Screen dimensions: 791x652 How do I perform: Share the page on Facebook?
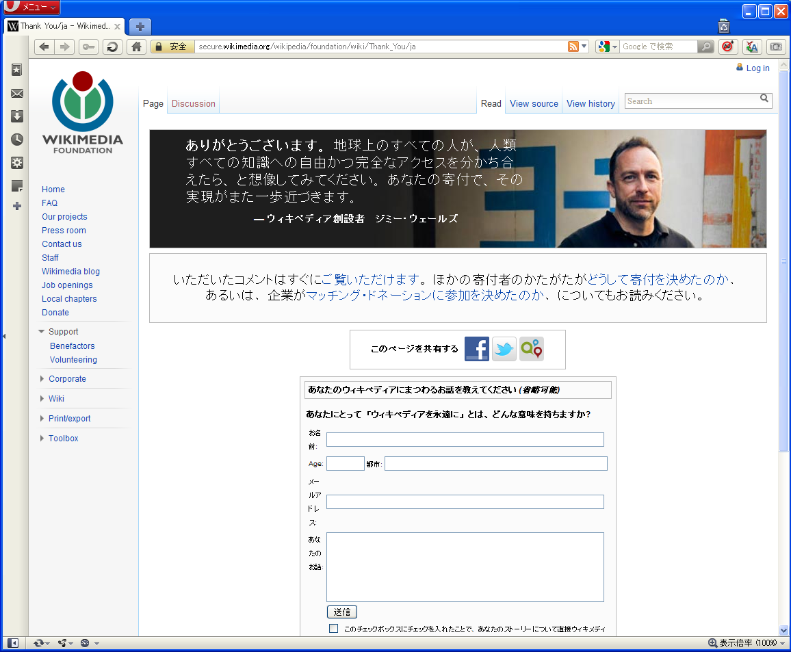click(477, 348)
